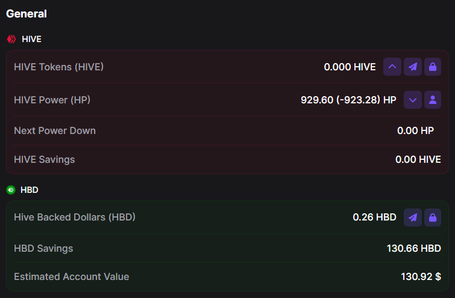Click the HIVE Savings row label
The image size is (455, 298).
click(x=45, y=159)
